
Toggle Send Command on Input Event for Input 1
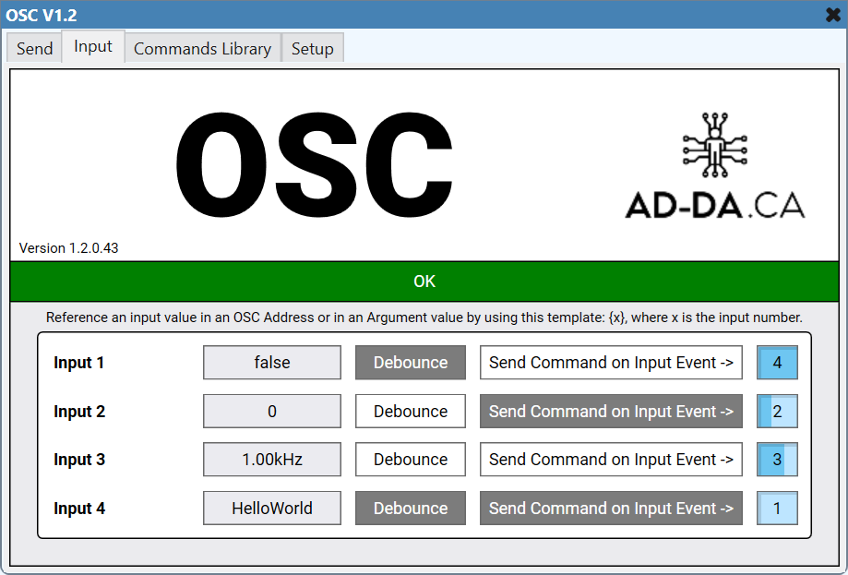coord(611,363)
